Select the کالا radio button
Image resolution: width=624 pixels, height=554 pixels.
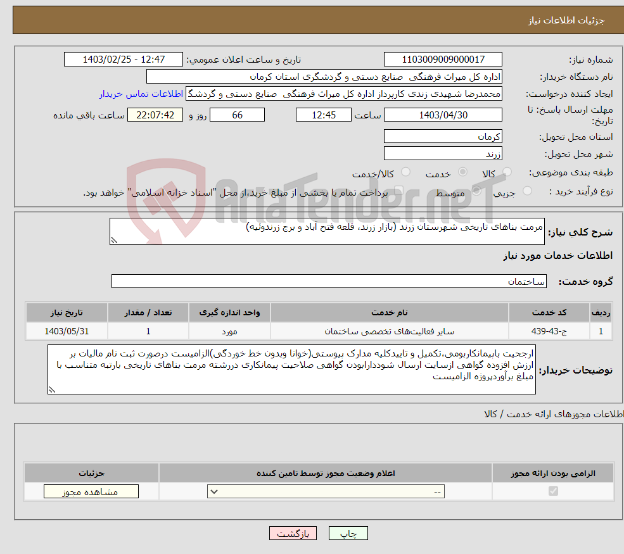507,172
